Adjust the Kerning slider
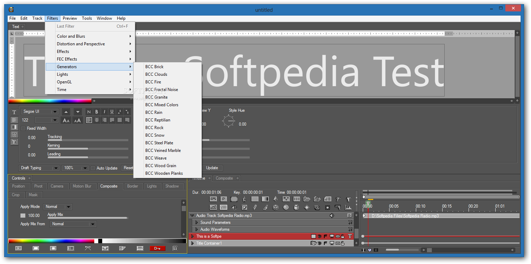This screenshot has width=531, height=264. pyautogui.click(x=88, y=149)
